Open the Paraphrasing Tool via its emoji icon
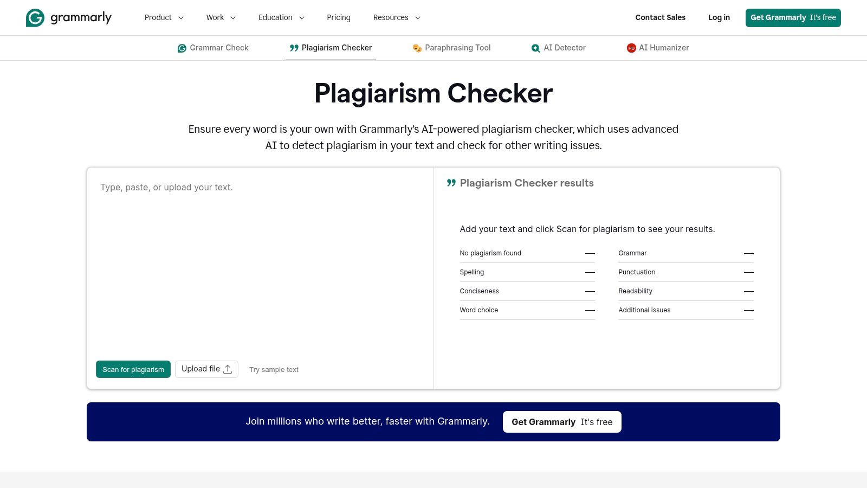867x488 pixels. point(416,48)
